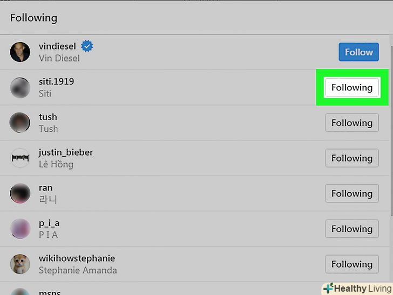393x295 pixels.
Task: Unfollow wikihowstephanie using the Following button
Action: (351, 264)
